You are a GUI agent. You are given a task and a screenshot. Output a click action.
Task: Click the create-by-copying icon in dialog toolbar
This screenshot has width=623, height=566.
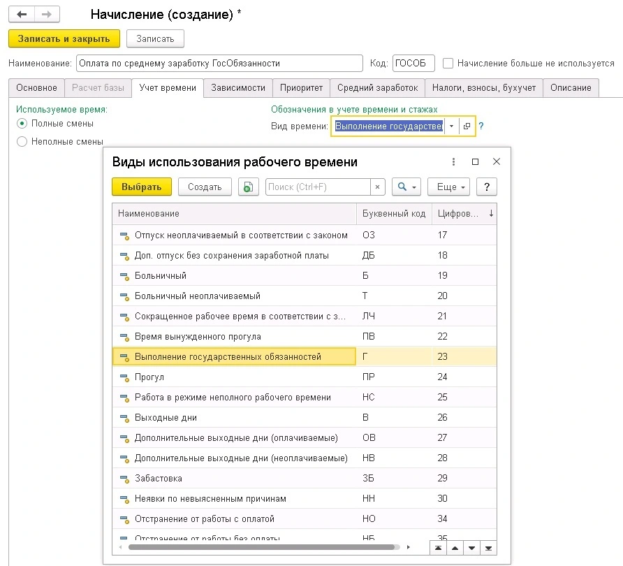coord(247,187)
